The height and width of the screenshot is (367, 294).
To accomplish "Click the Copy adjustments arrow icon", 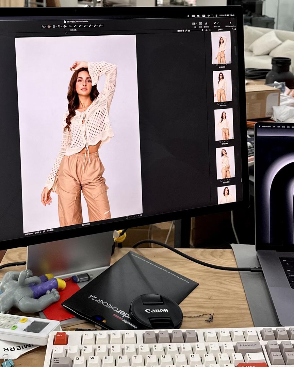I will click(214, 23).
